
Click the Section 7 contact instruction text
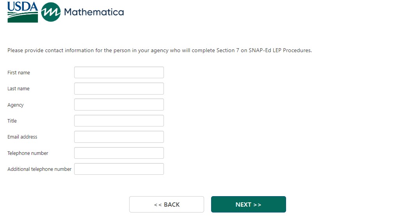160,51
